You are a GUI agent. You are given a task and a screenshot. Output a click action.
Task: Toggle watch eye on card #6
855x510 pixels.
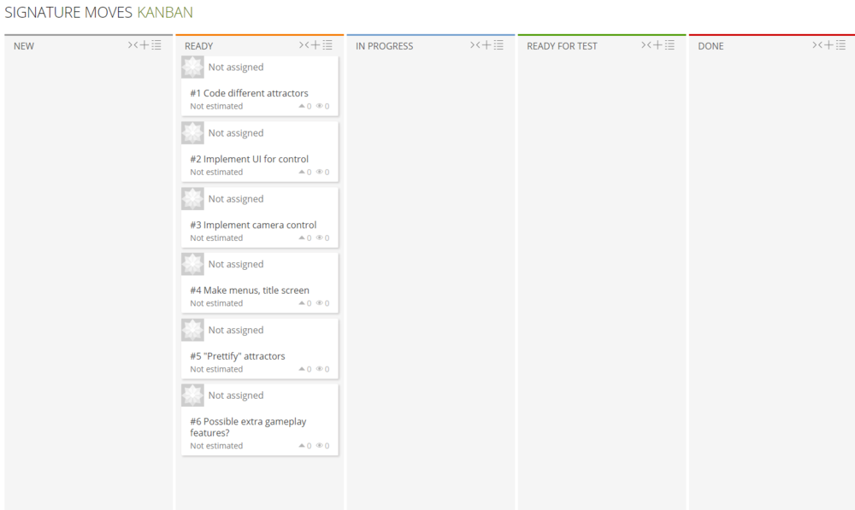[320, 446]
